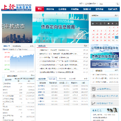Open 更多 link in the bond overview panel

33,75
